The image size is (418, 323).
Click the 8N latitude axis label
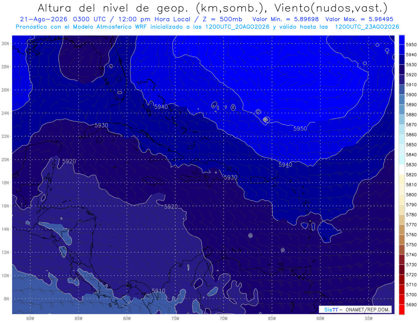coord(6,299)
